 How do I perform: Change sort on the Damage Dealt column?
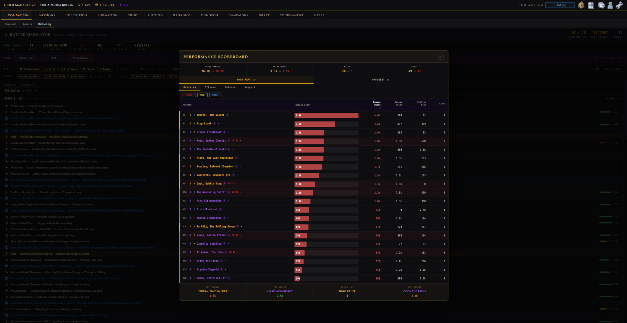[x=376, y=104]
